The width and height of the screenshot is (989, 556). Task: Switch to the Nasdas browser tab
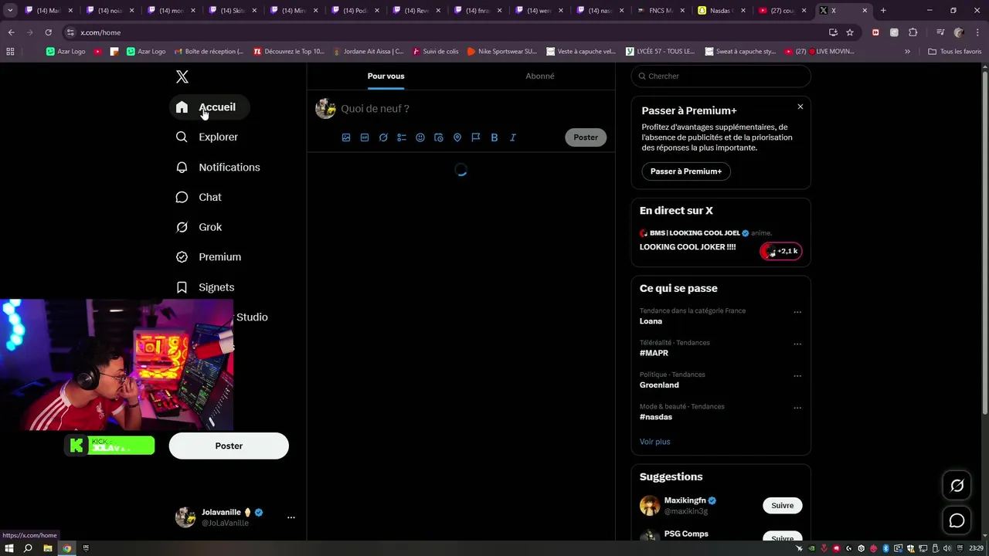(x=721, y=11)
